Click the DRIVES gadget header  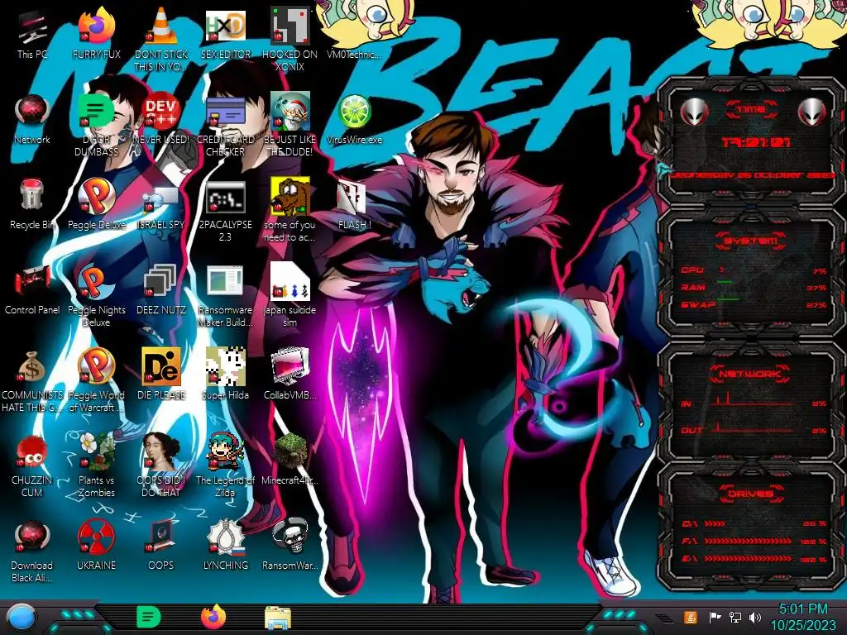(x=749, y=494)
